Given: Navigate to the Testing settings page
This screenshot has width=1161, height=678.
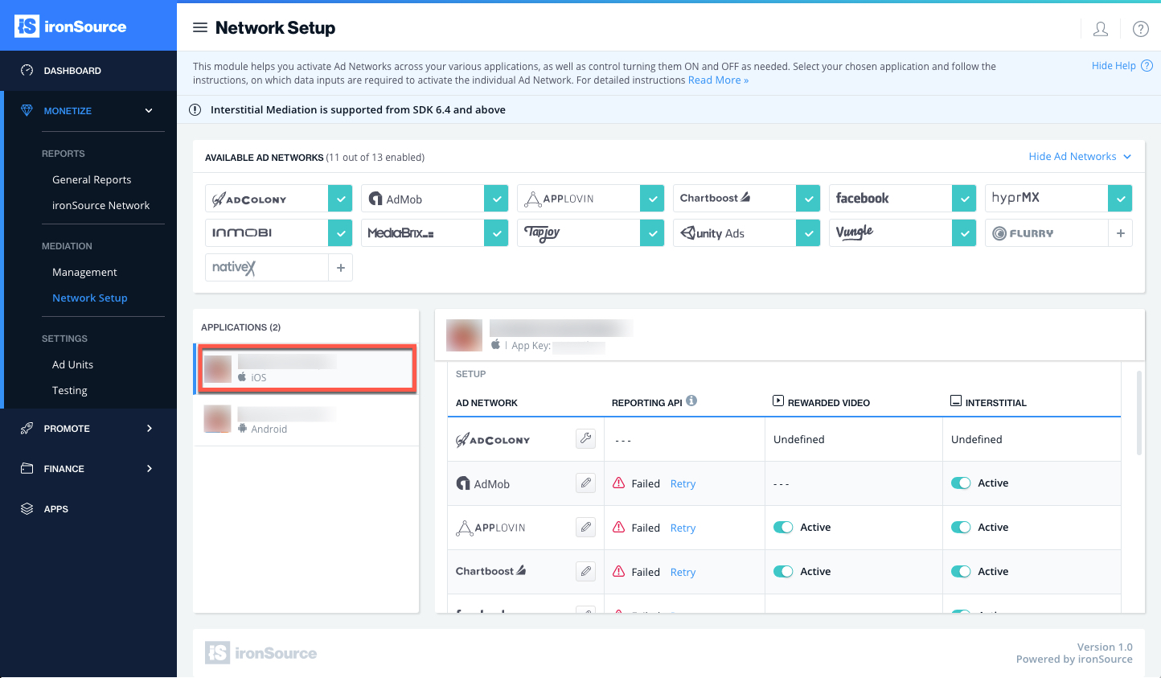Looking at the screenshot, I should click(69, 390).
